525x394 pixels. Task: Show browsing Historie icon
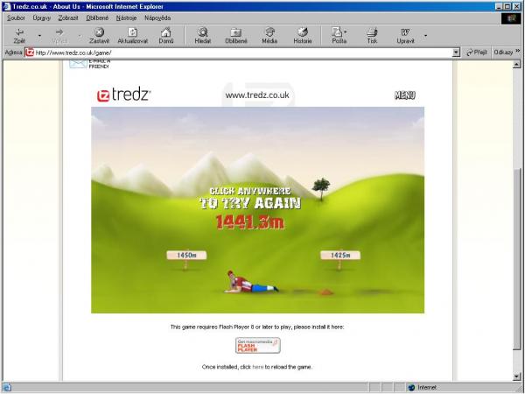[x=302, y=32]
